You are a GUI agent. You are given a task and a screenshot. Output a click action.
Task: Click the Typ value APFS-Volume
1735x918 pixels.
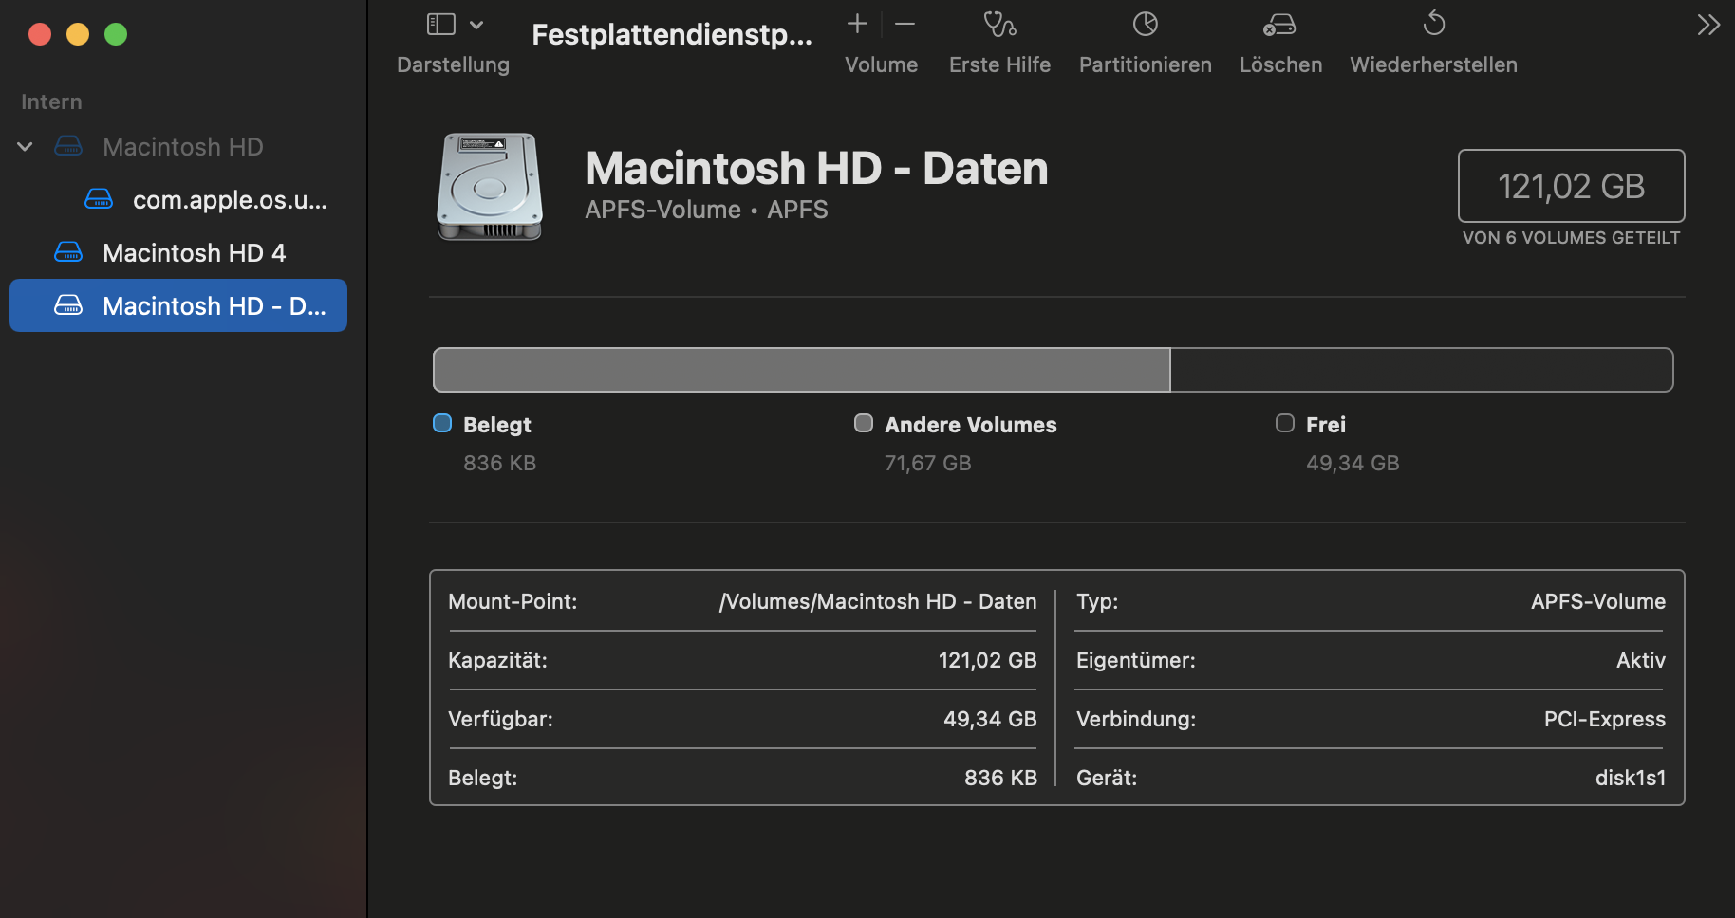pyautogui.click(x=1598, y=601)
